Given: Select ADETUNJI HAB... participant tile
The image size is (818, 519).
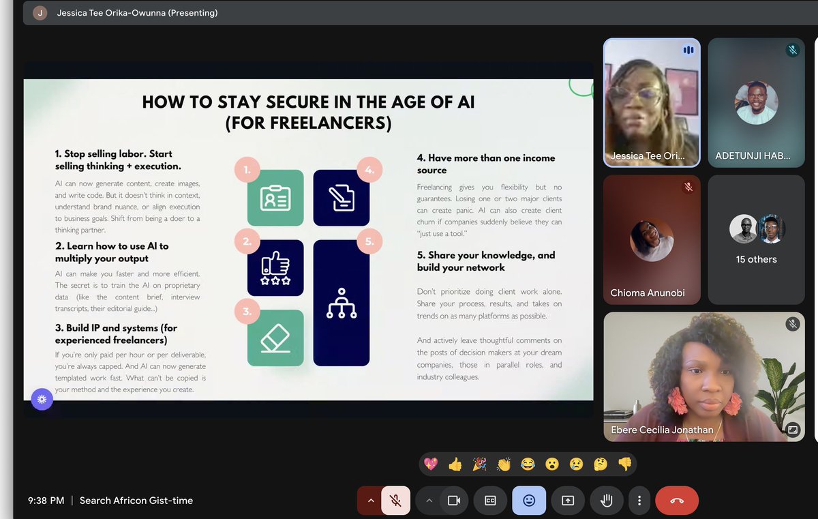Looking at the screenshot, I should tap(756, 102).
